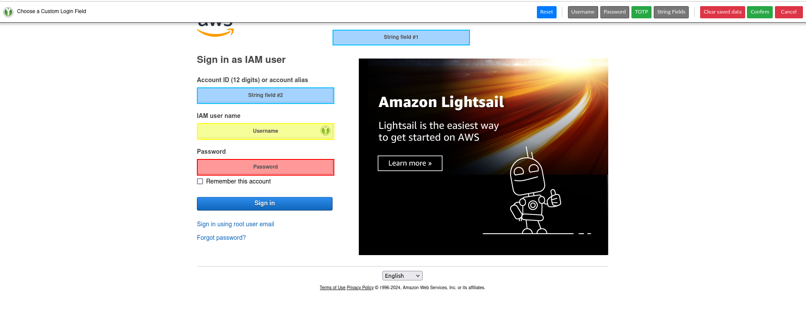Image resolution: width=806 pixels, height=318 pixels.
Task: Click the String field #2 account ID input
Action: pyautogui.click(x=265, y=96)
